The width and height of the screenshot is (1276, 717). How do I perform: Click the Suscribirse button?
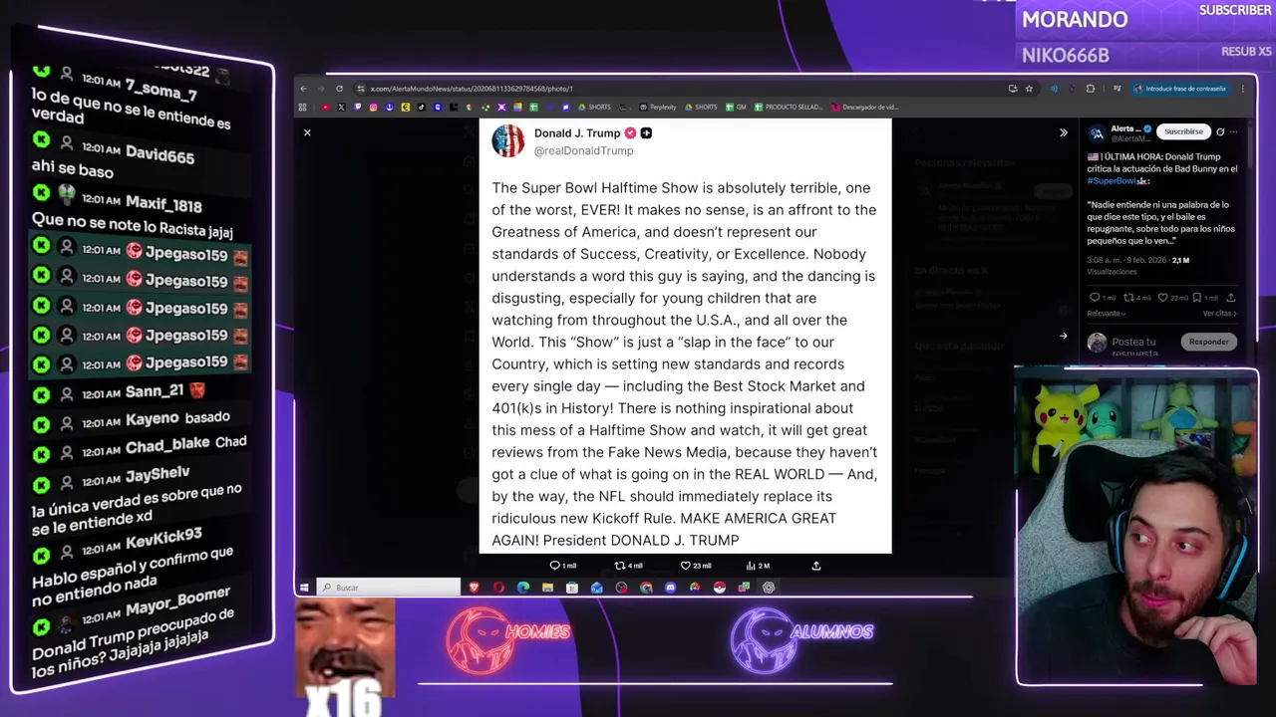point(1183,131)
